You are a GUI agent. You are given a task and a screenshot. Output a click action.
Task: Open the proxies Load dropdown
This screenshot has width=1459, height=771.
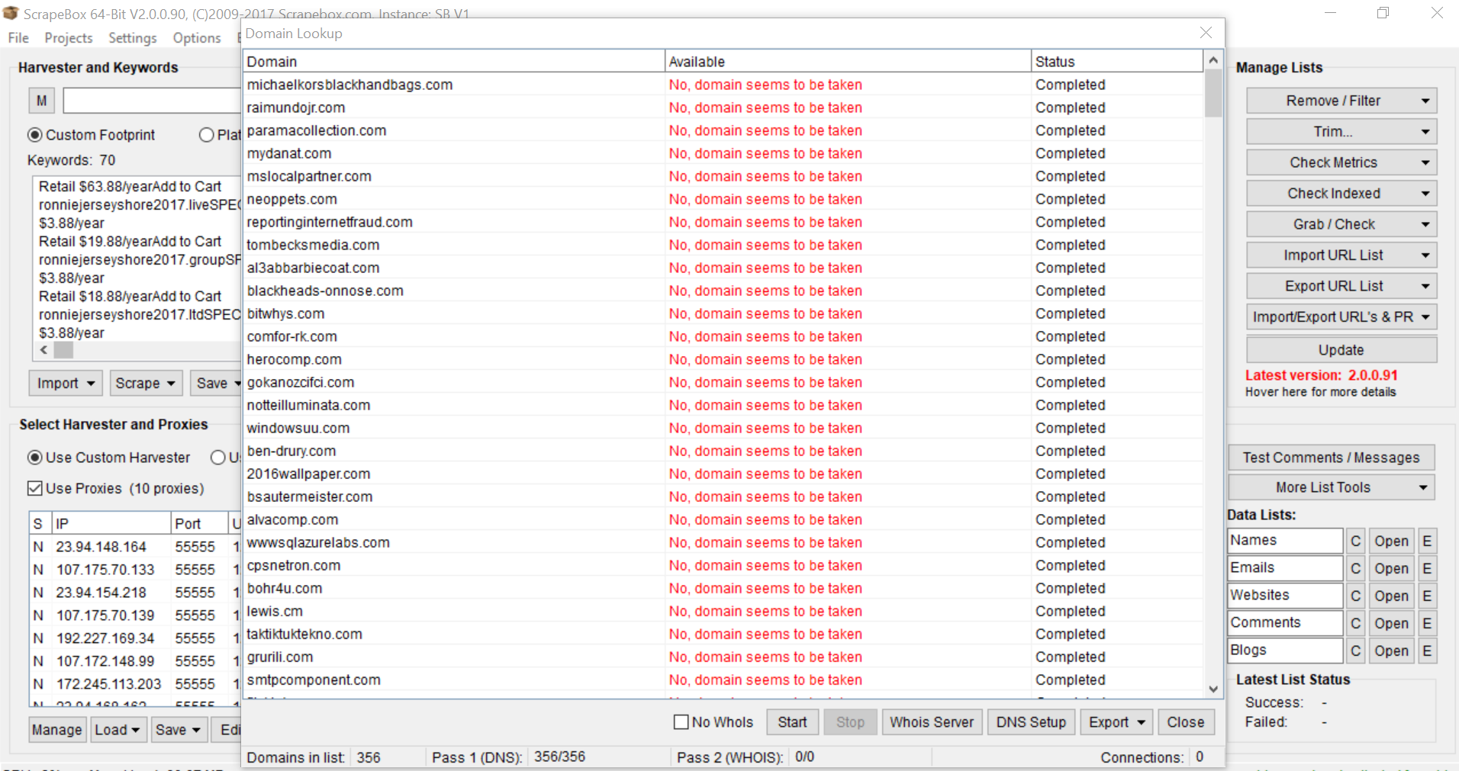tap(118, 730)
